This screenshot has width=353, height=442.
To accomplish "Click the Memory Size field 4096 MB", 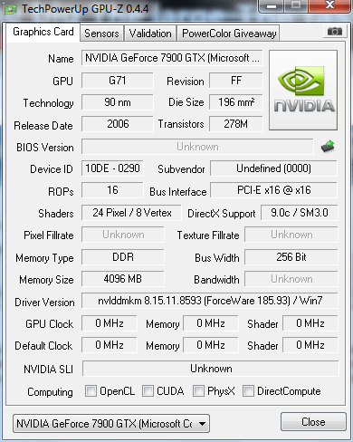I will [x=123, y=279].
